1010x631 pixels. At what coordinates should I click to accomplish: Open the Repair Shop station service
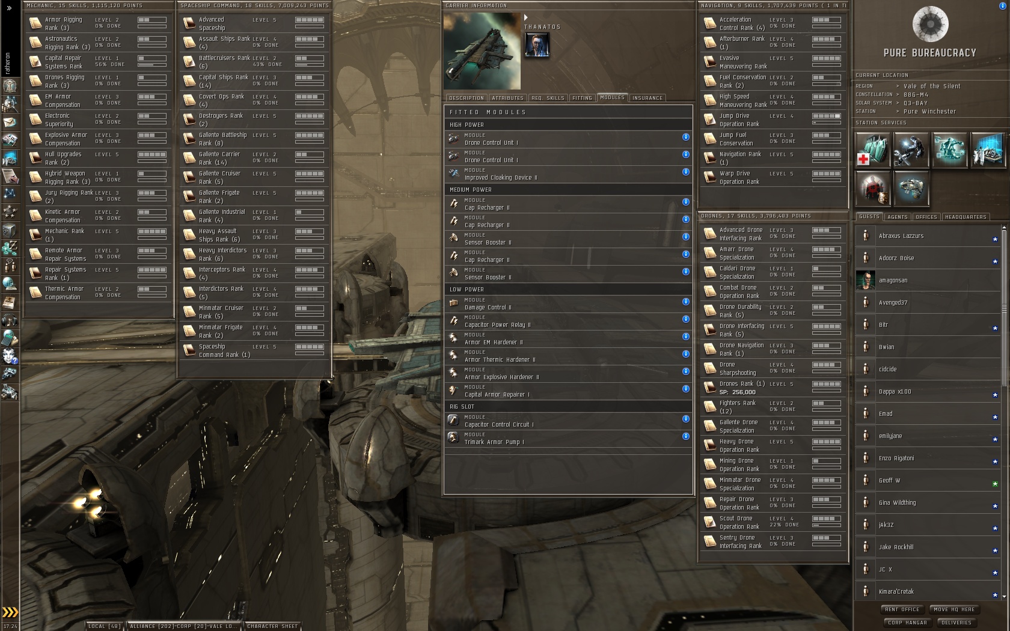pyautogui.click(x=911, y=150)
